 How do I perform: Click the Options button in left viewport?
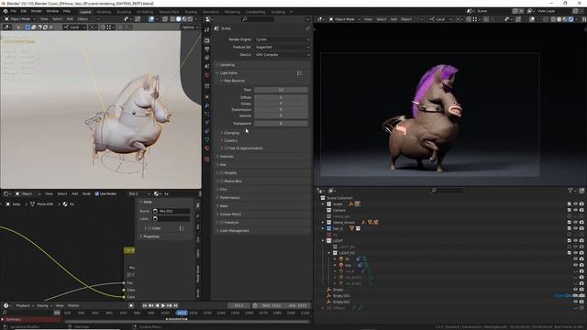tap(190, 27)
